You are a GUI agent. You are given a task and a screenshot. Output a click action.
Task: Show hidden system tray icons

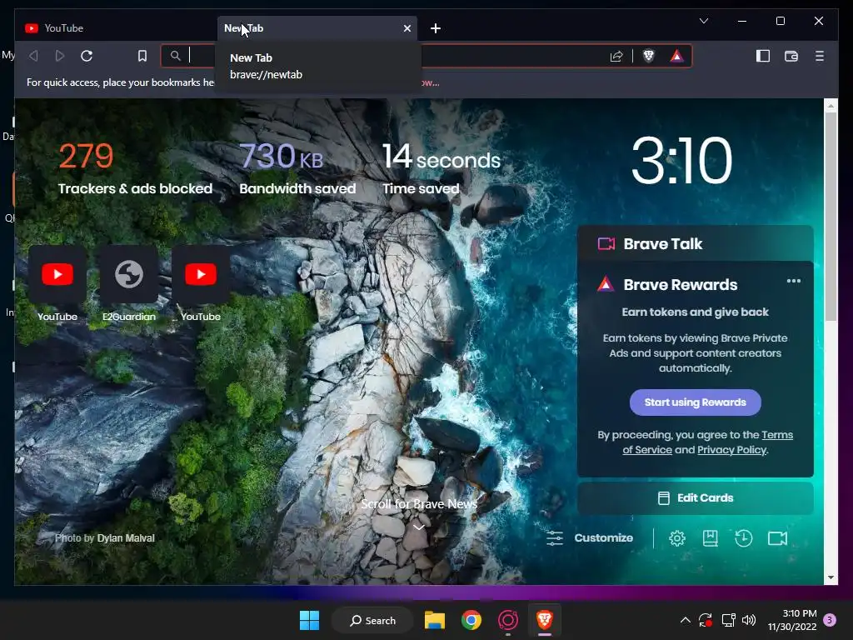click(686, 620)
